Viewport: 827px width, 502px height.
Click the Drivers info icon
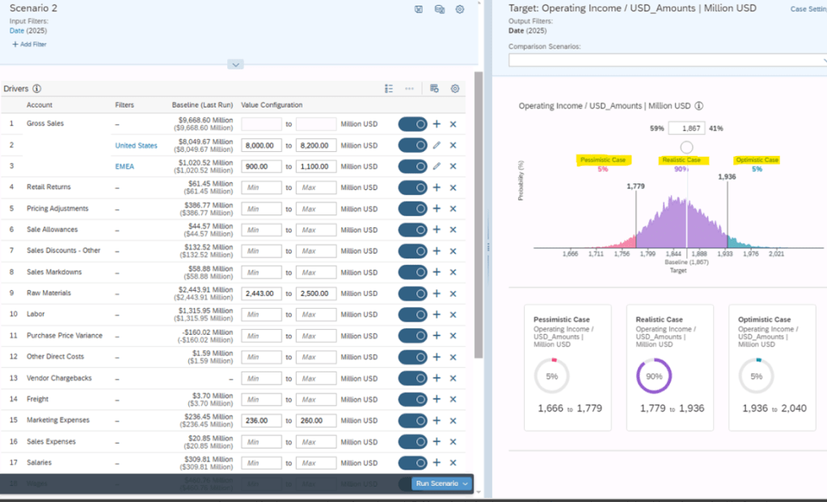(x=37, y=89)
